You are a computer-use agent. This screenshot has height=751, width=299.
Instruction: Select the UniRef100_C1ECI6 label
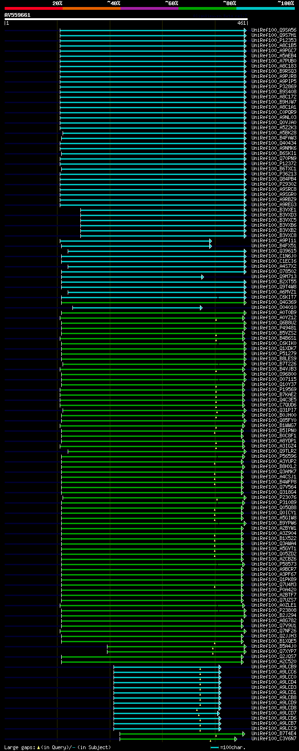[x=274, y=261]
